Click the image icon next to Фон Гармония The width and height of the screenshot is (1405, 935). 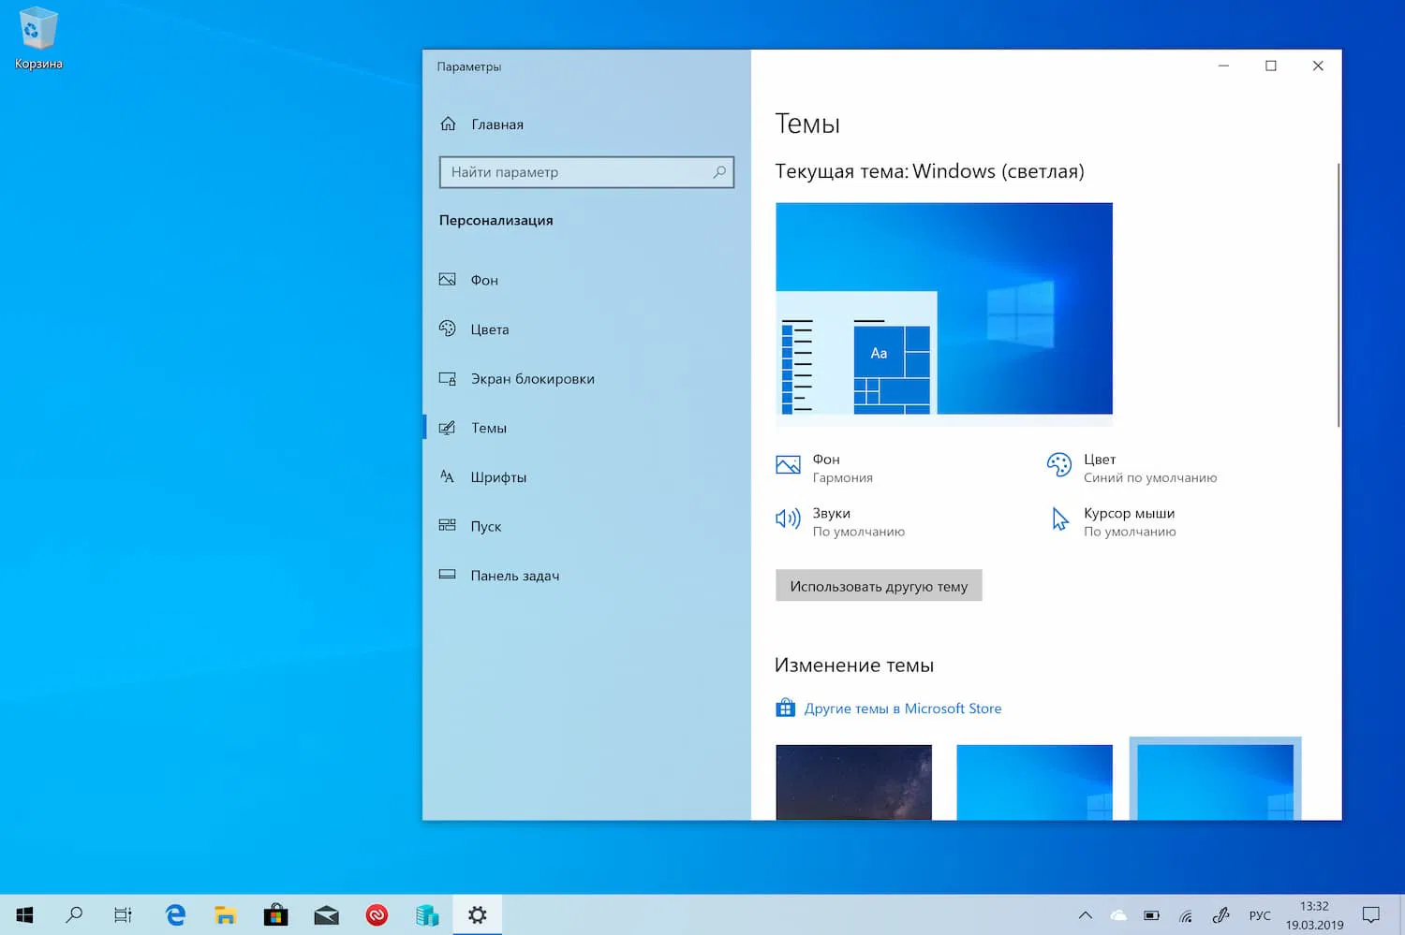(x=788, y=464)
